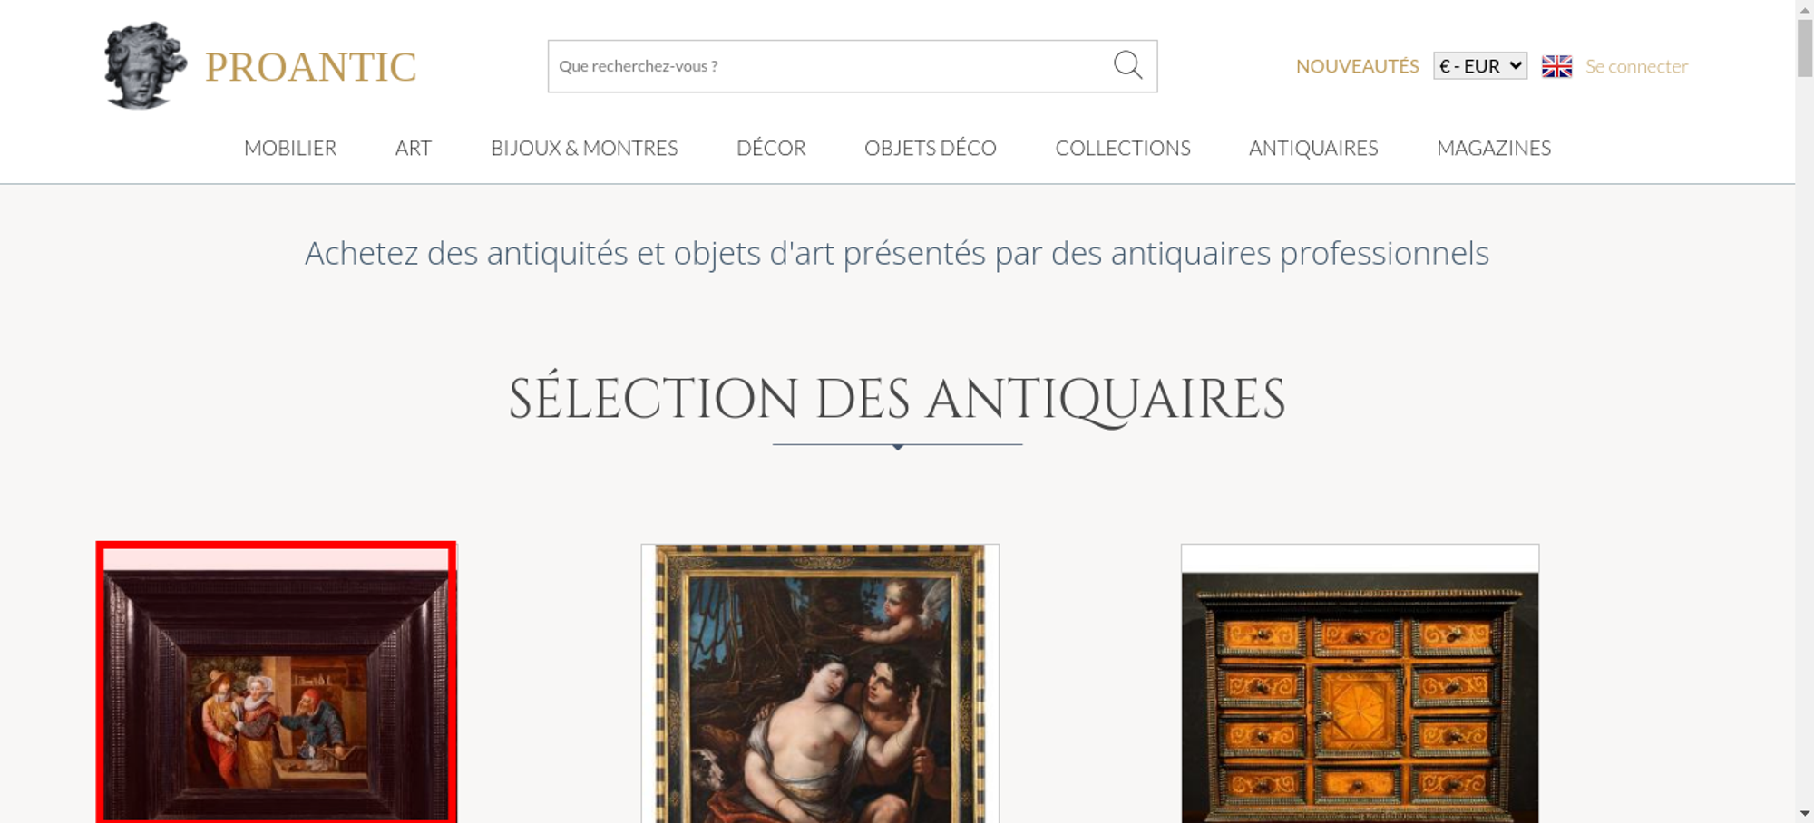Open the tavern scene painting thumbnail
Screen dimensions: 1814x823
pyautogui.click(x=277, y=683)
